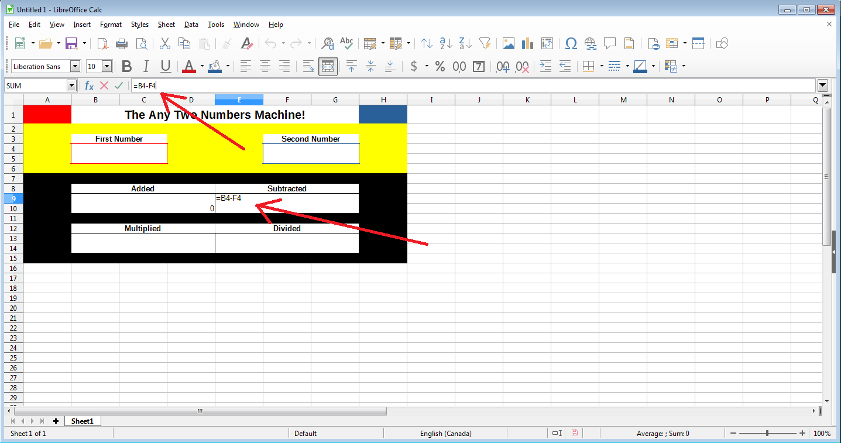Click the Cut scissors icon
This screenshot has height=443, width=841.
point(164,43)
